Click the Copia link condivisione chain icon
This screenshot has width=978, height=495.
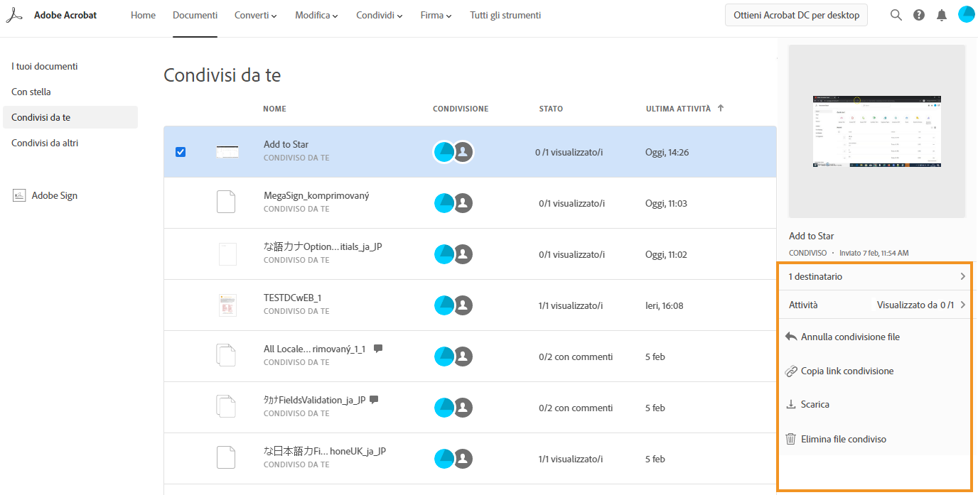click(x=791, y=371)
